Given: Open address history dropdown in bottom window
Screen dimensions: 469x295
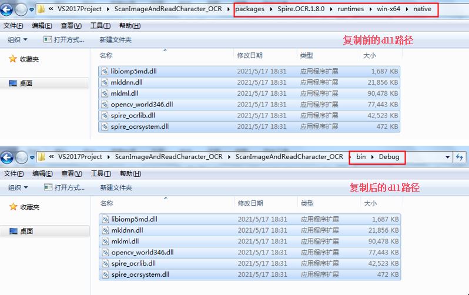Looking at the screenshot, I should click(x=447, y=157).
